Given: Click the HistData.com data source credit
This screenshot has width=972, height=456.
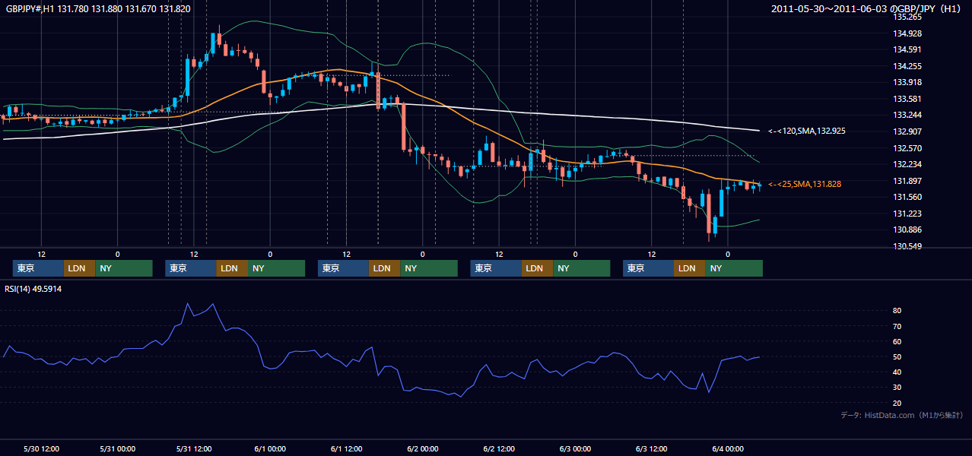Looking at the screenshot, I should click(x=902, y=415).
